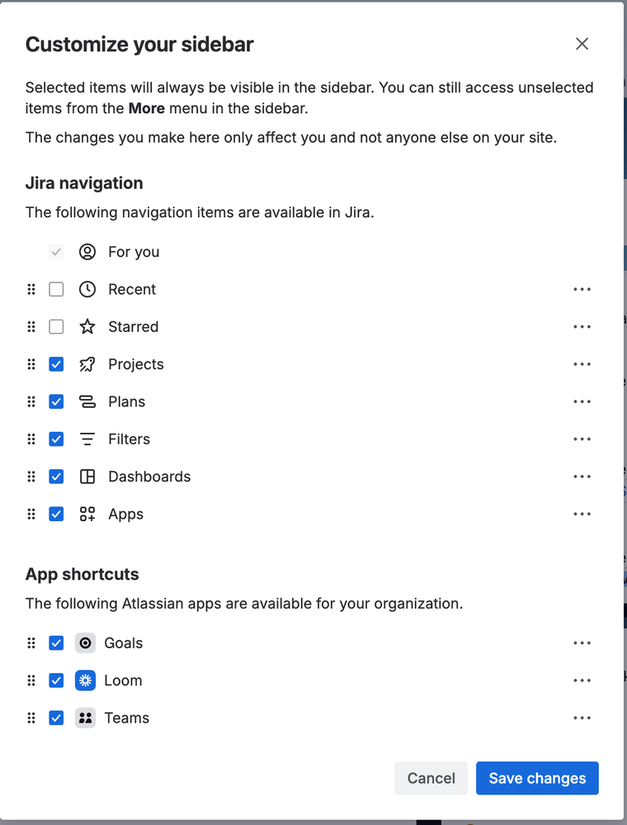
Task: Open the more actions menu for Recent
Action: click(582, 289)
